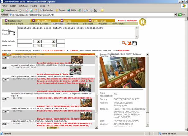Click the yellow note toolbar icon
Screen dimensions: 188x136
tap(102, 11)
